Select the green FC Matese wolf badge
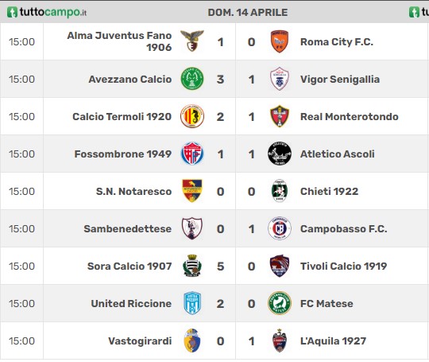 (x=280, y=303)
